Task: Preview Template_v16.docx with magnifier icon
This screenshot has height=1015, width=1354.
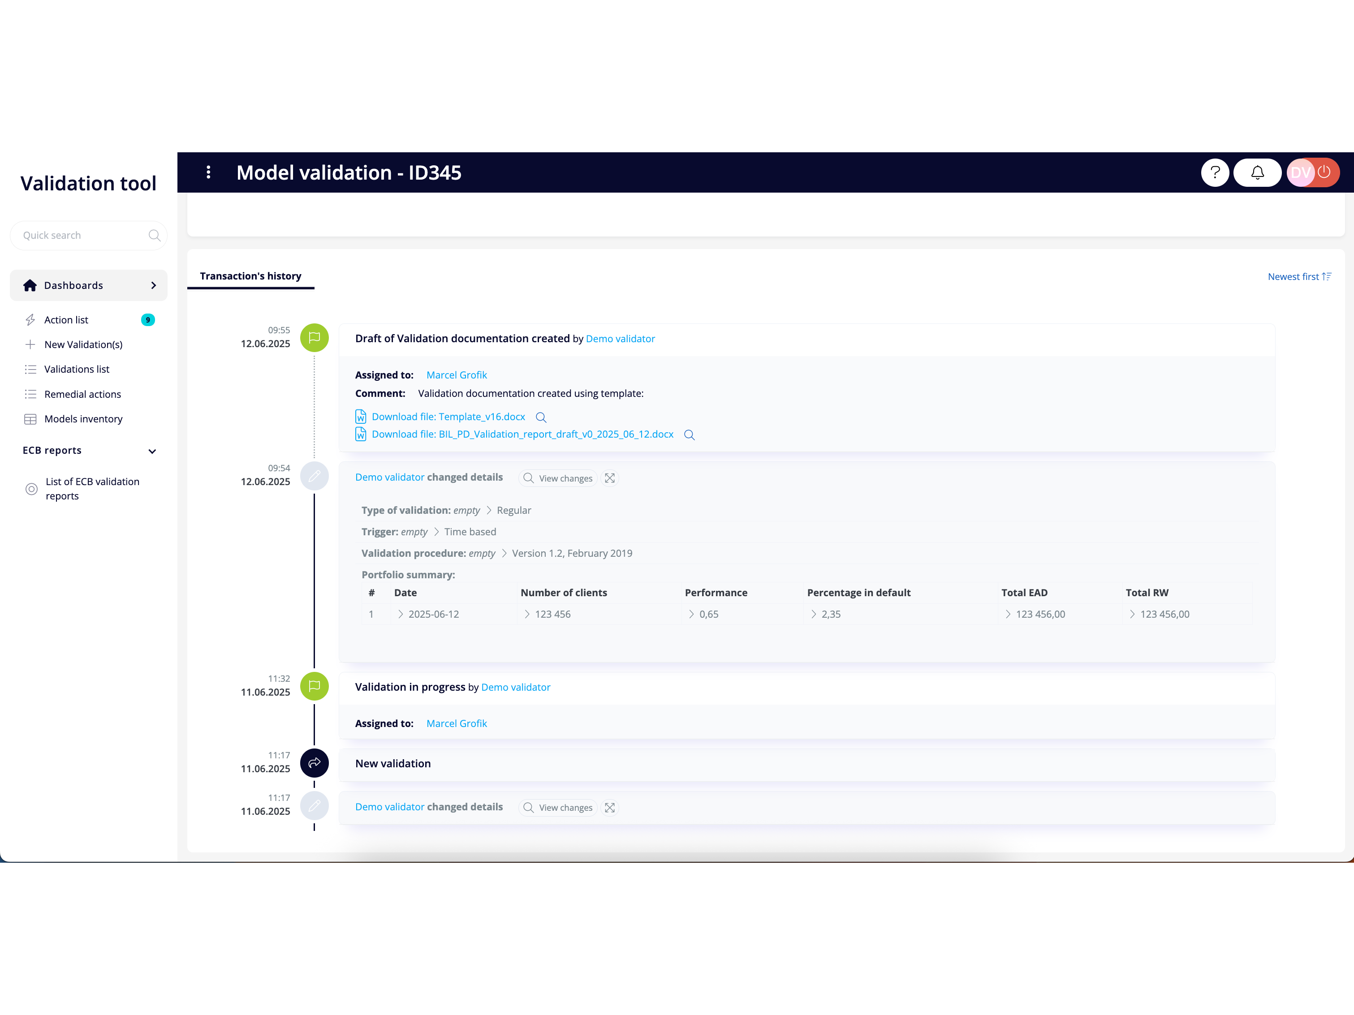Action: click(x=541, y=417)
